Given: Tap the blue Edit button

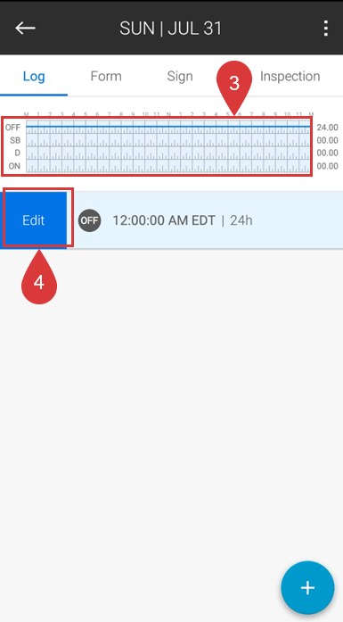Looking at the screenshot, I should pyautogui.click(x=33, y=220).
